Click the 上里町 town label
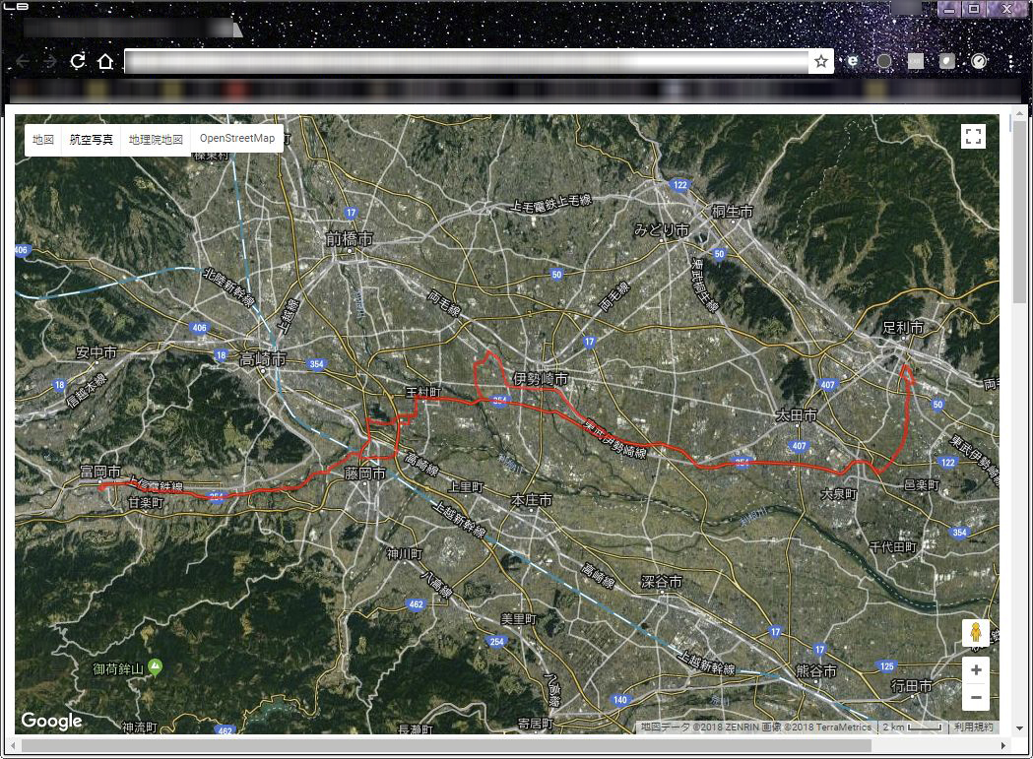 [466, 487]
